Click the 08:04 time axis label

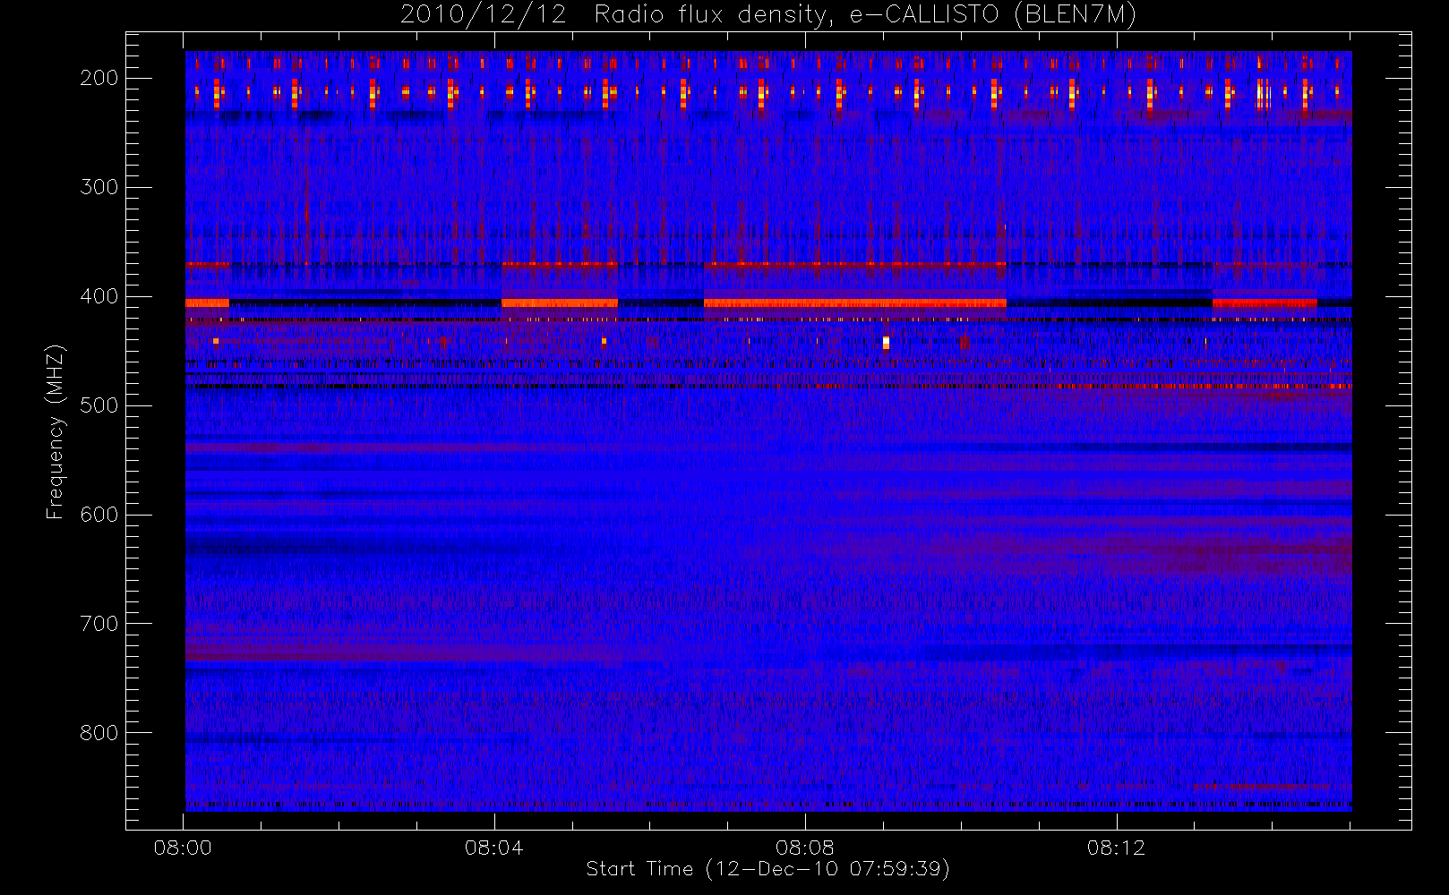click(493, 848)
